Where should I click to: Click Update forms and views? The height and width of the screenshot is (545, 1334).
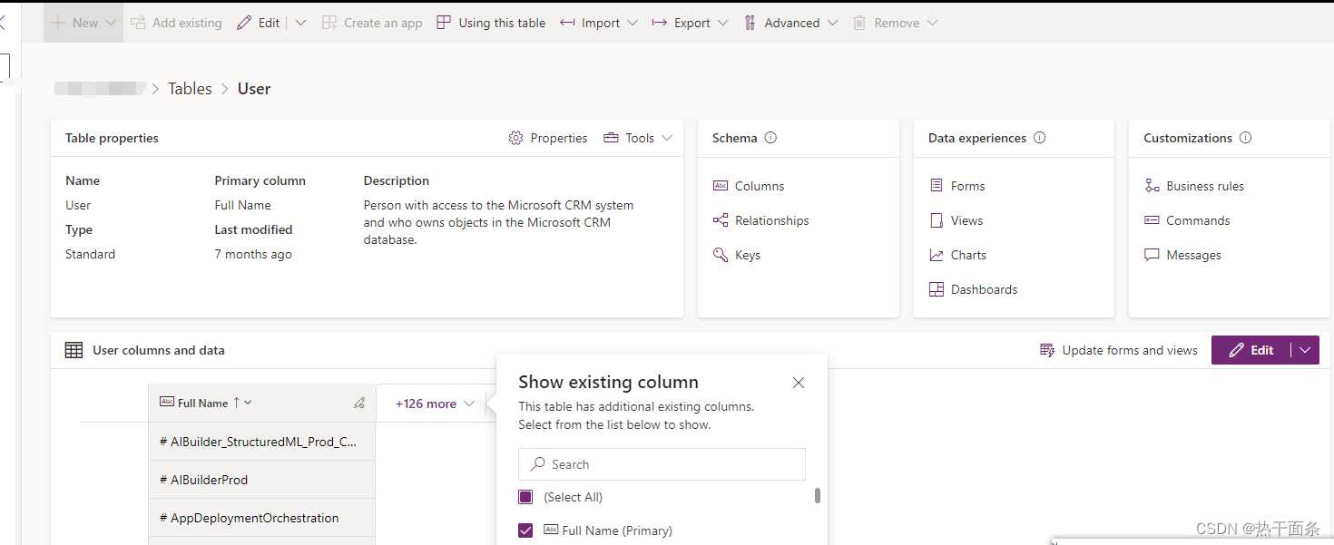coord(1118,350)
